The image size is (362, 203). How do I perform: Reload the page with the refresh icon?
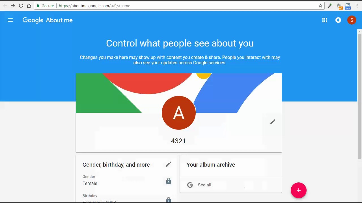pyautogui.click(x=21, y=6)
